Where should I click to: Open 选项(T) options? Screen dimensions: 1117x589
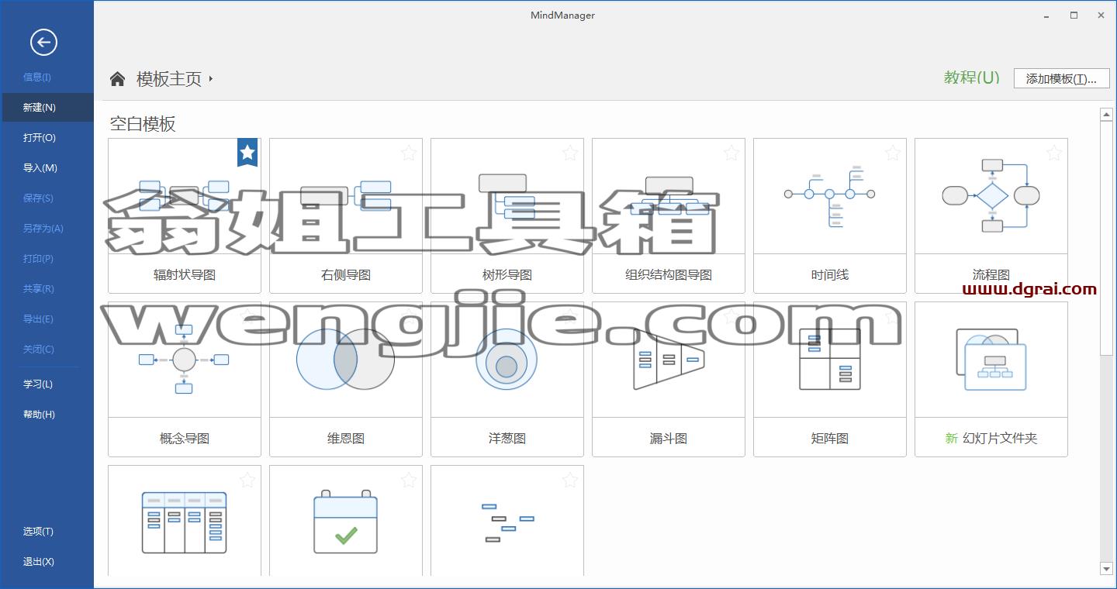47,531
